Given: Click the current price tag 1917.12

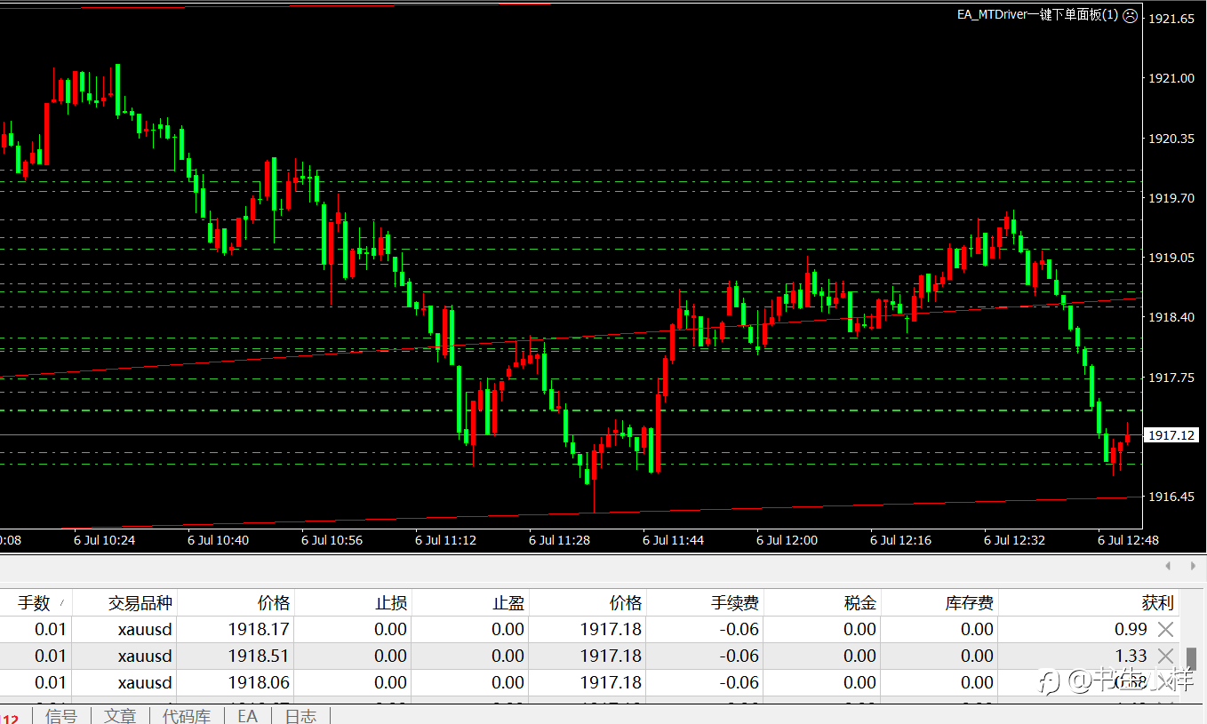Looking at the screenshot, I should coord(1171,435).
